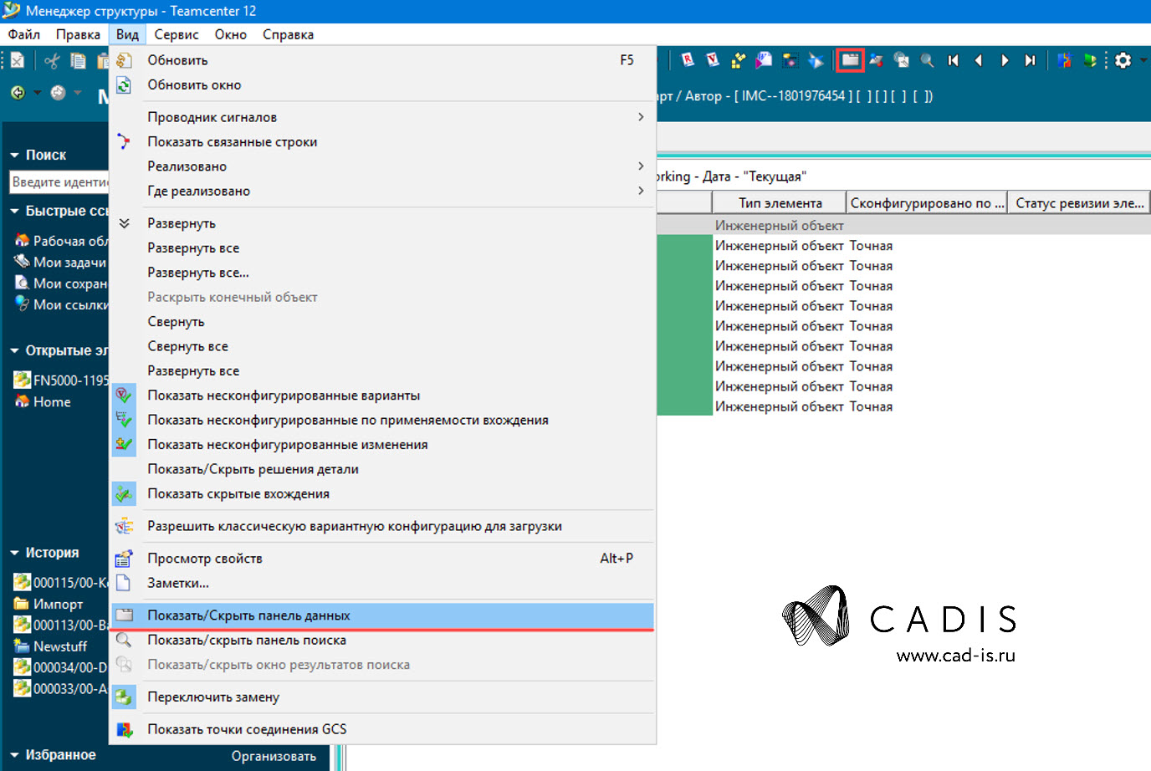Click the globe with pages toolbar icon
Screen dimensions: 1151x771
tap(901, 60)
